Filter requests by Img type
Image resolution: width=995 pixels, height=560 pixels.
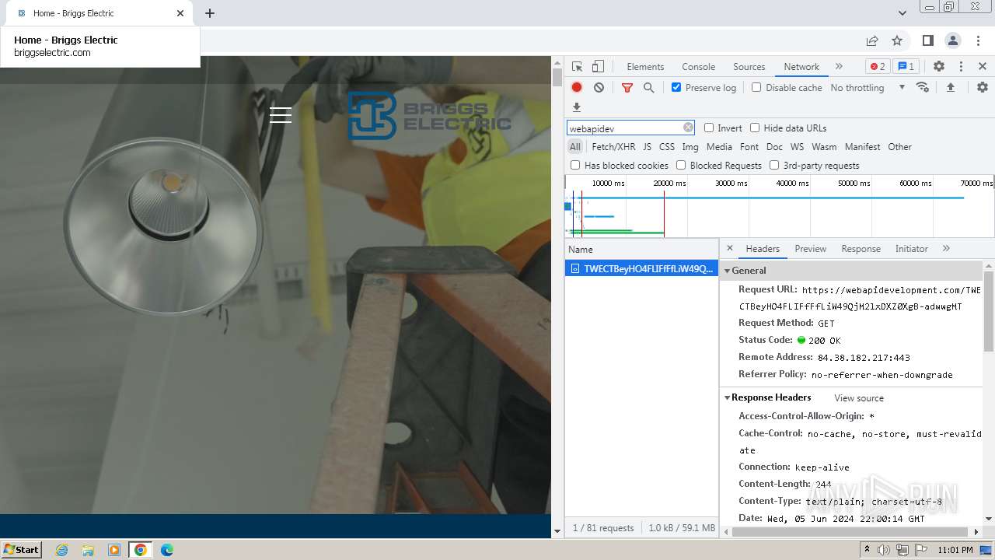690,147
